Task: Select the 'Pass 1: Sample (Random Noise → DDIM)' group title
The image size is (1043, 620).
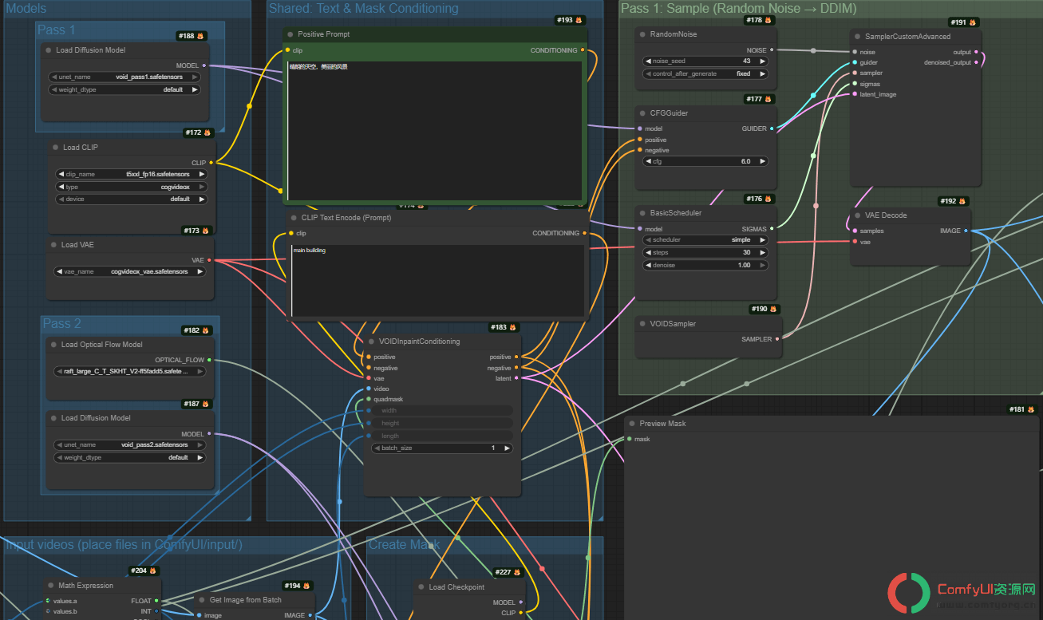Action: point(739,9)
